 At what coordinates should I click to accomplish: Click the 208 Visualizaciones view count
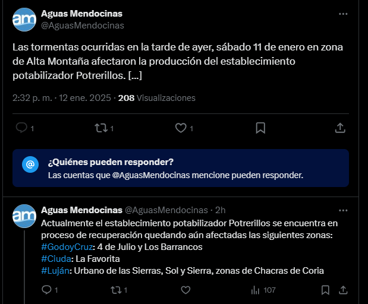(x=157, y=98)
